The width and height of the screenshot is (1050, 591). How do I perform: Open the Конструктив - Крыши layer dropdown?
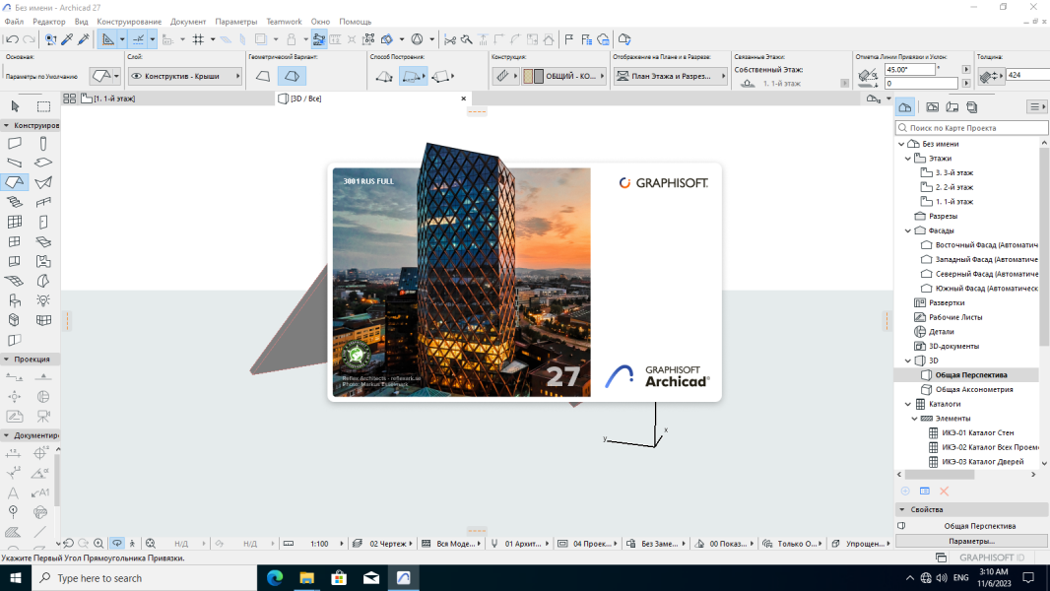[185, 76]
